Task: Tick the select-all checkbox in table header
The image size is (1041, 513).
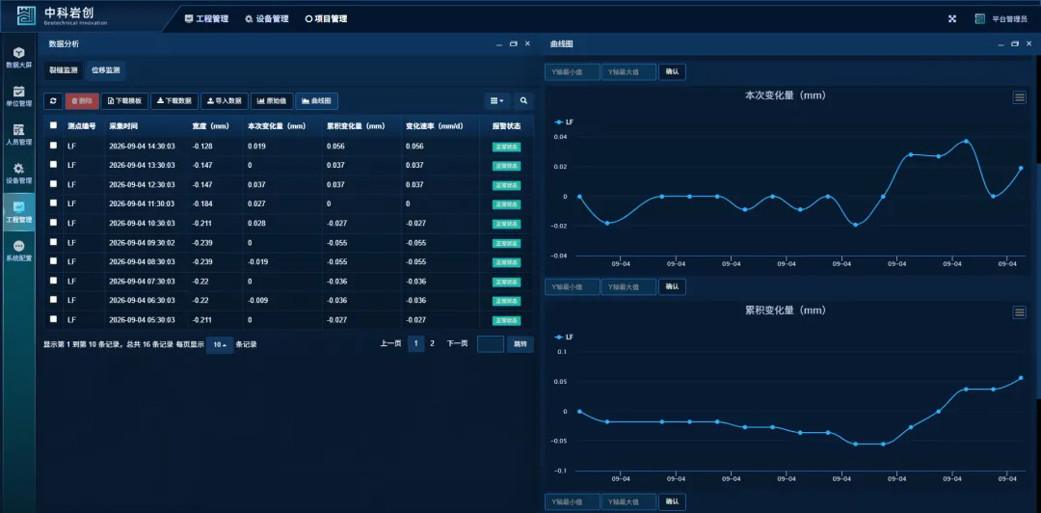Action: pos(53,125)
